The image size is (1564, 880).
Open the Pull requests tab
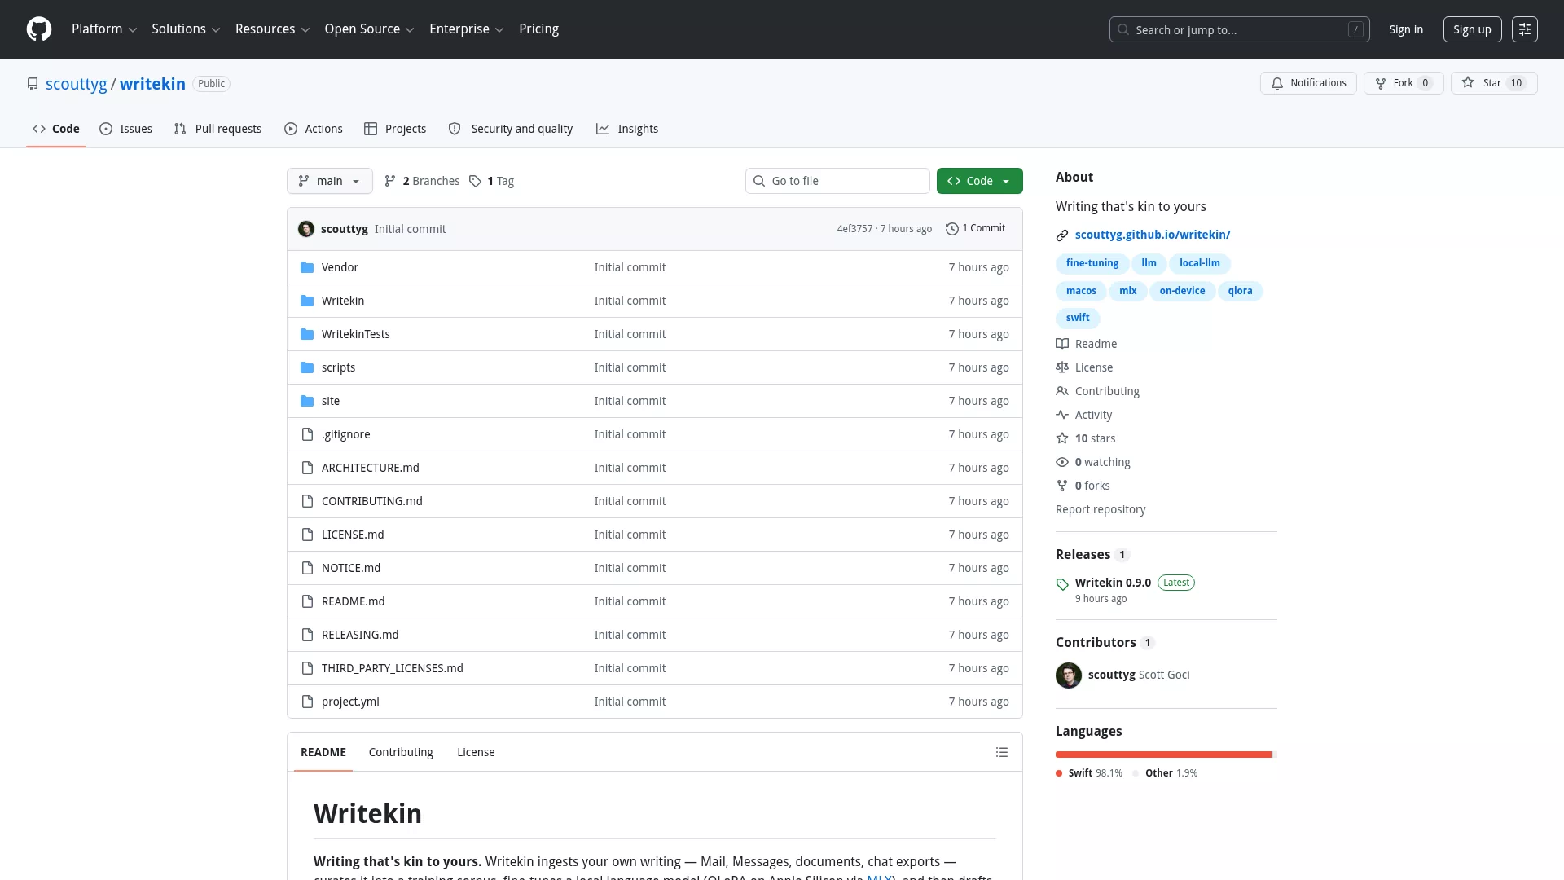click(217, 129)
